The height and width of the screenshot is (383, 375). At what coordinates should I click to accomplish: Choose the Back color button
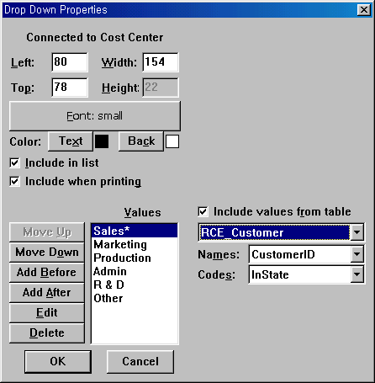point(141,141)
